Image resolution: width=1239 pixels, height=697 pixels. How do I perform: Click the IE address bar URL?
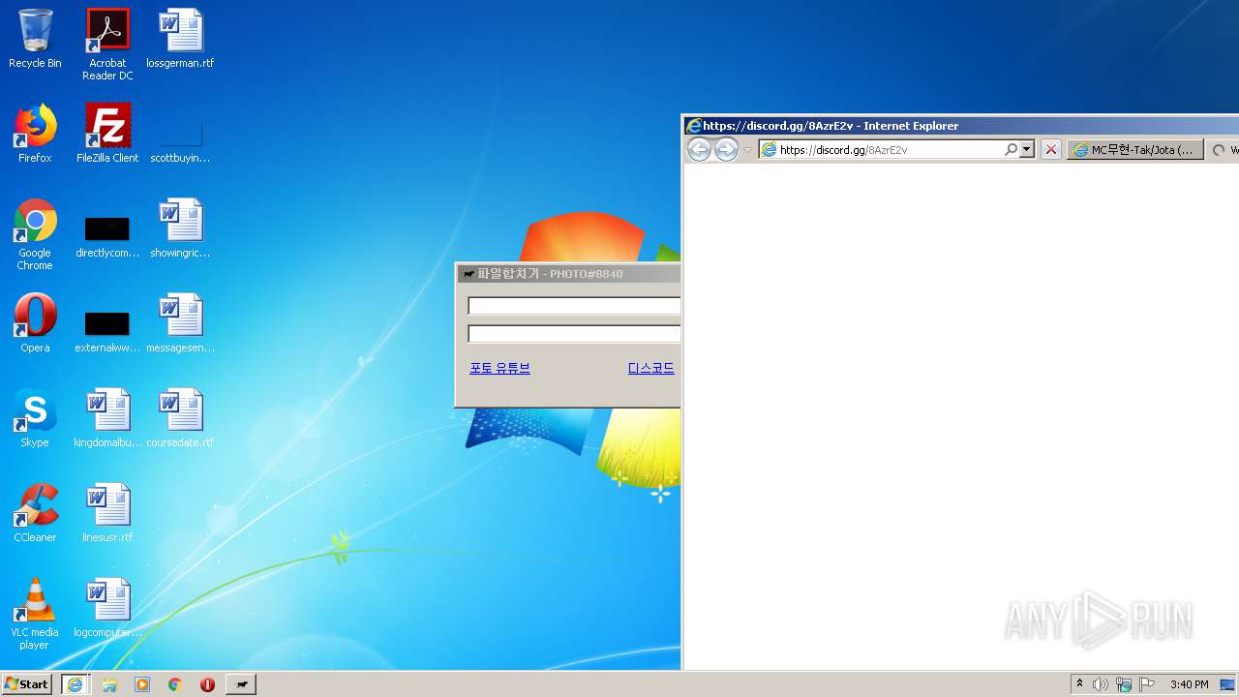(842, 150)
